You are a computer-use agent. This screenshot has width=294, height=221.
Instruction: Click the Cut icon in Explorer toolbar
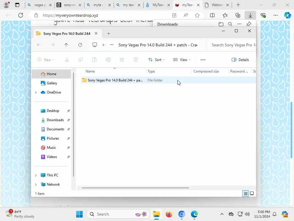pyautogui.click(x=67, y=60)
